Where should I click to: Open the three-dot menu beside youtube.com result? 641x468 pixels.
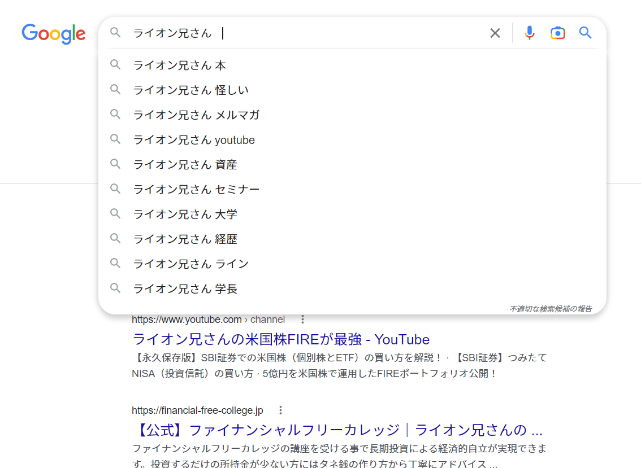point(302,320)
